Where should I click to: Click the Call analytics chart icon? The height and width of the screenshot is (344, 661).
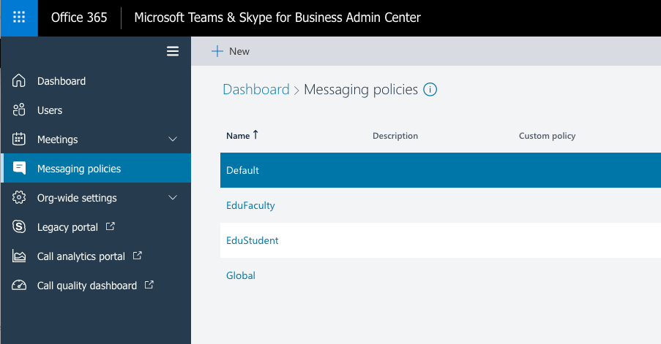[18, 256]
